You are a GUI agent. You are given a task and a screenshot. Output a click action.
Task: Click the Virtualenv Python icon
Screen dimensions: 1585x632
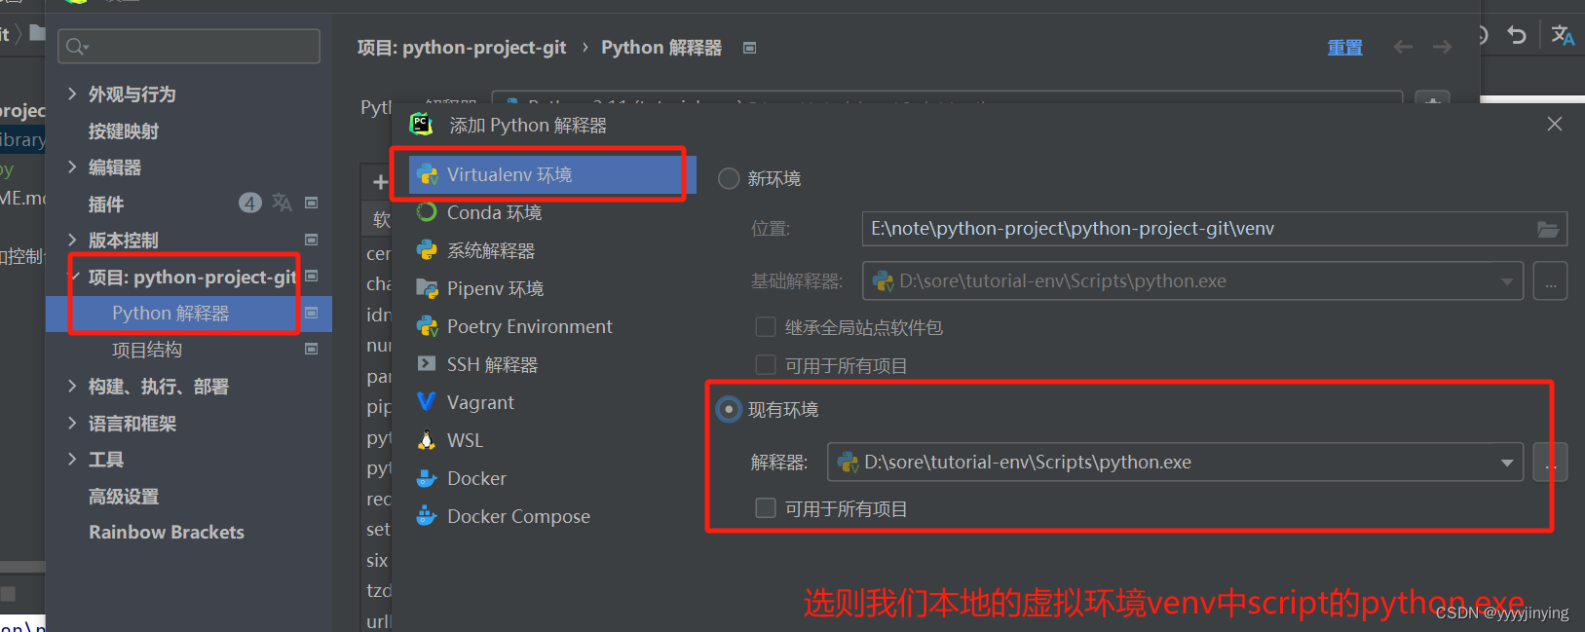coord(427,175)
